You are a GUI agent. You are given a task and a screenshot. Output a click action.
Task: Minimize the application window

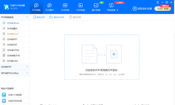(162, 2)
